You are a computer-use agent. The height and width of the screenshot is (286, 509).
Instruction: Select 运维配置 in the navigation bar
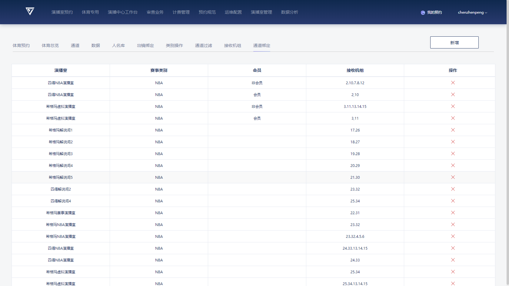(x=233, y=12)
